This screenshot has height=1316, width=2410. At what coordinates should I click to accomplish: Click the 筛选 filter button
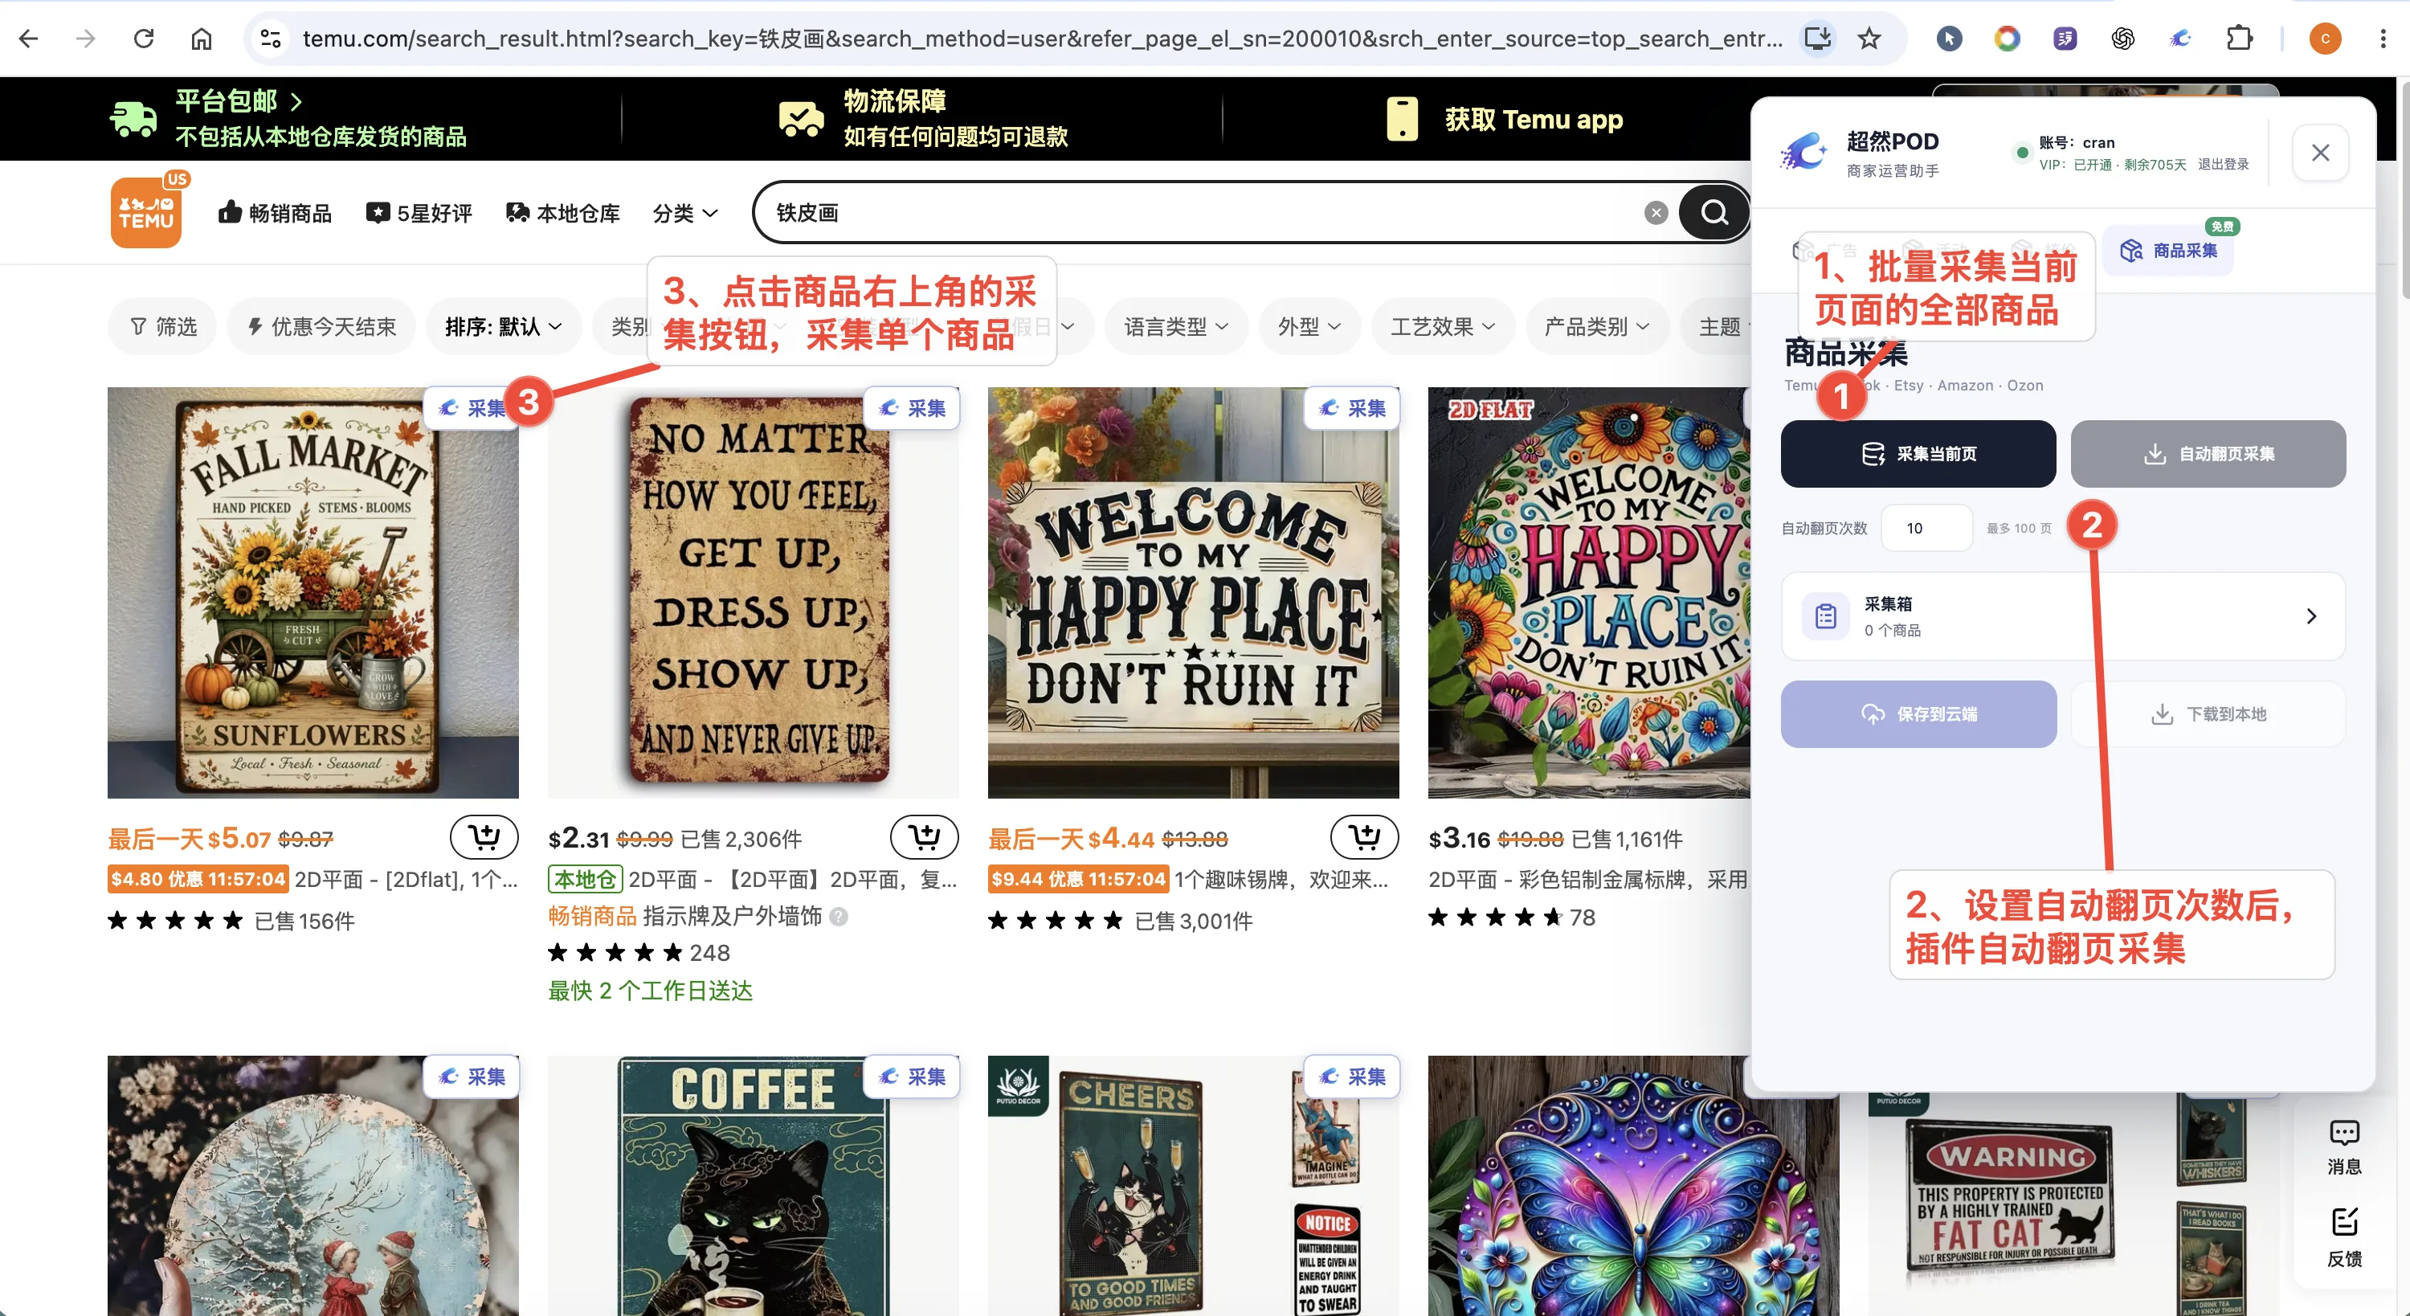tap(164, 327)
